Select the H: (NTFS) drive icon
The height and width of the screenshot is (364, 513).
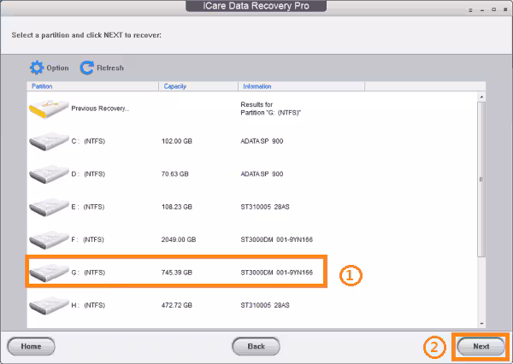pos(49,305)
